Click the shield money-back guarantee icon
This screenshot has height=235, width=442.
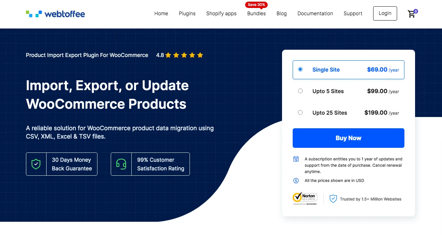[x=36, y=164]
